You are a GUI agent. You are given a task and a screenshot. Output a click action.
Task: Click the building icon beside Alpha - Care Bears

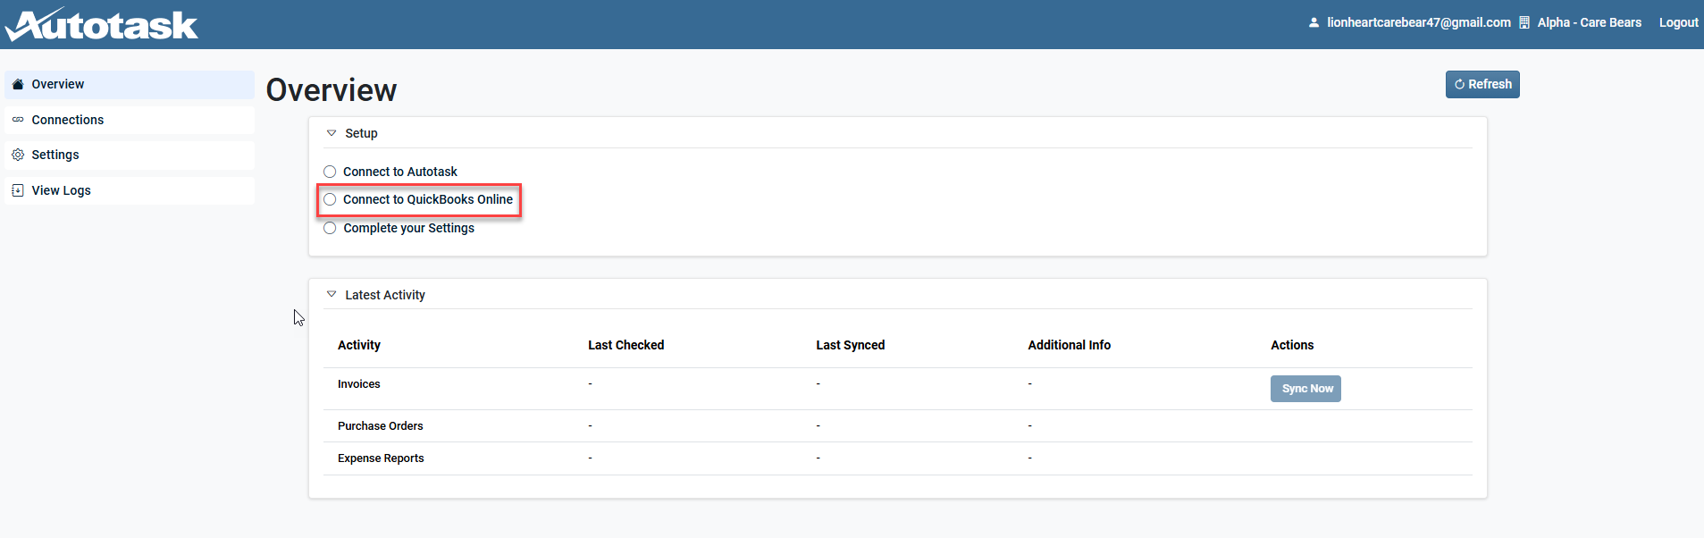(x=1524, y=22)
